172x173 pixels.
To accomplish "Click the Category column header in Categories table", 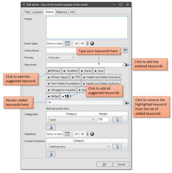I will 71,114.
